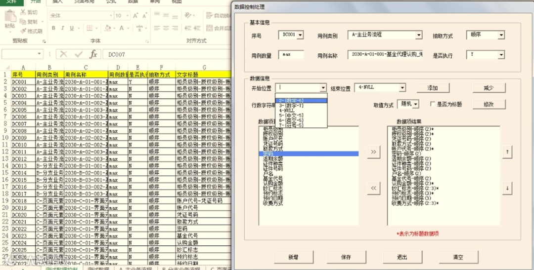
Task: Click the 保存 button
Action: (346, 257)
